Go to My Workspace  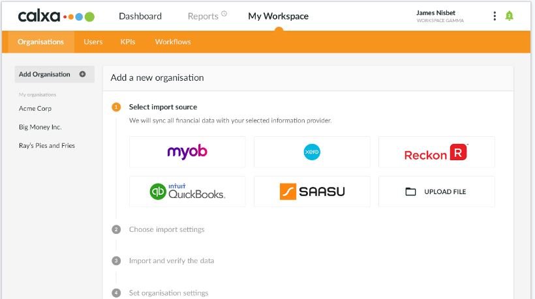[x=278, y=16]
